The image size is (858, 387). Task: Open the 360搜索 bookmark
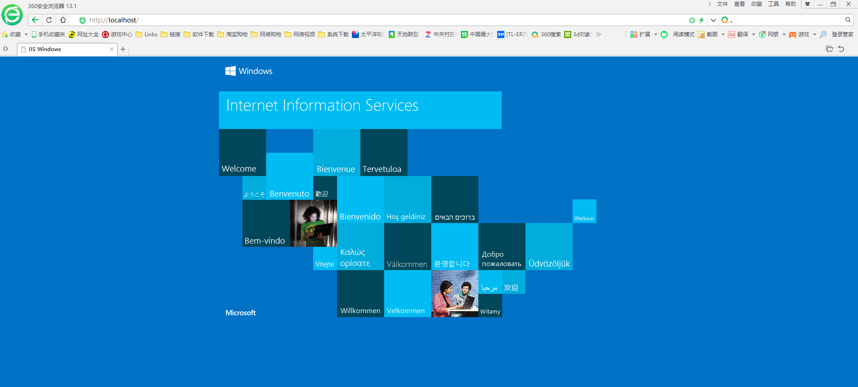pos(546,34)
